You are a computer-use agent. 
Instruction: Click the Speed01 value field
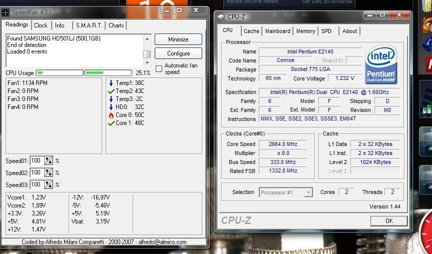click(x=37, y=160)
